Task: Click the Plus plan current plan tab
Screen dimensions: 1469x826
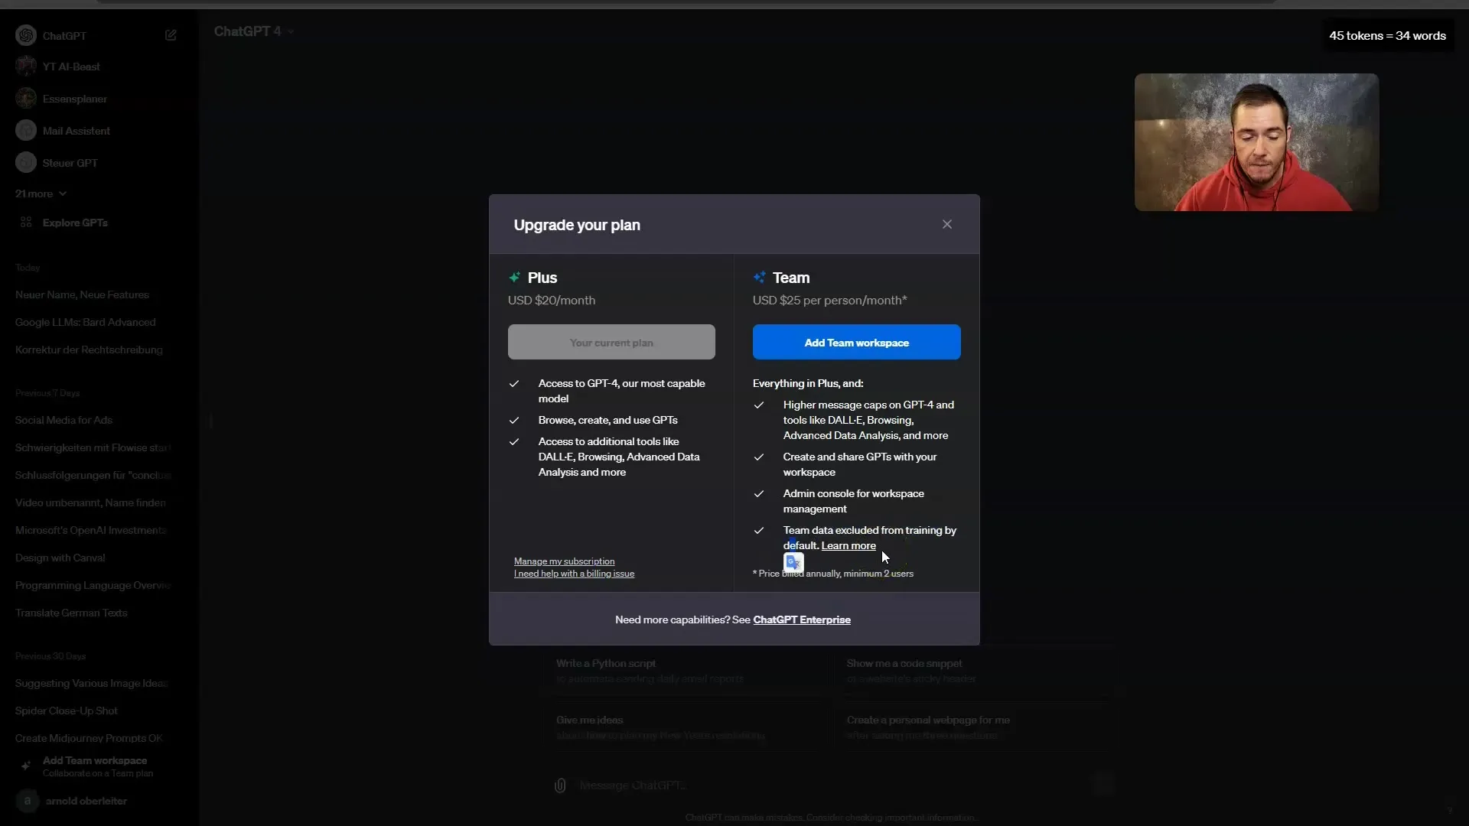Action: point(611,342)
